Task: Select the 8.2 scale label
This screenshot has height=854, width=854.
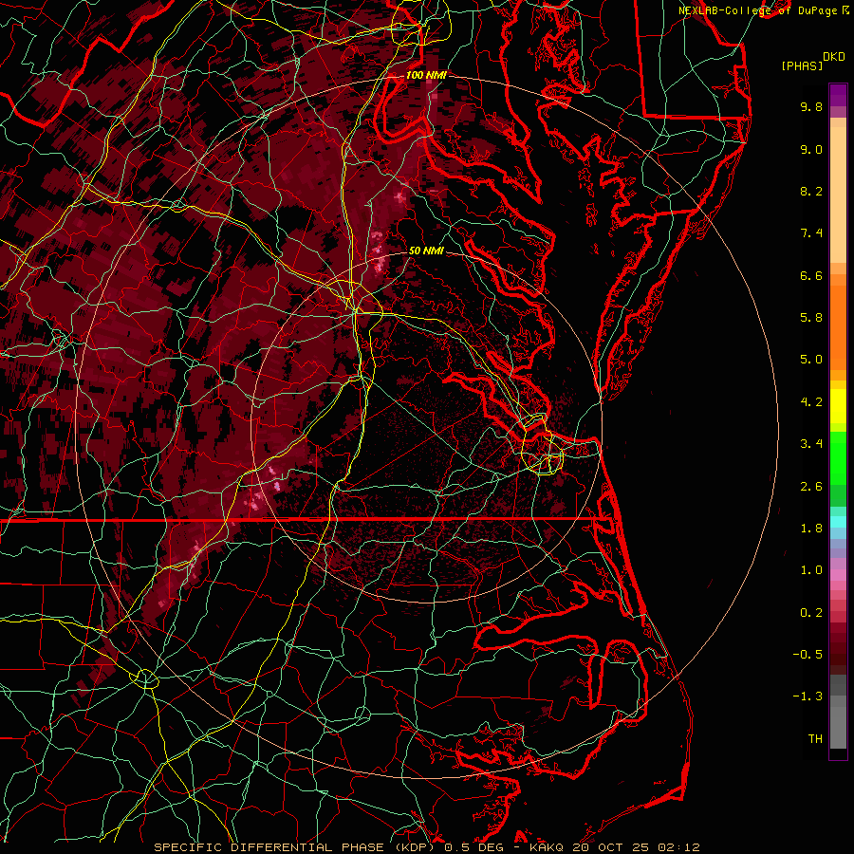Action: coord(811,191)
